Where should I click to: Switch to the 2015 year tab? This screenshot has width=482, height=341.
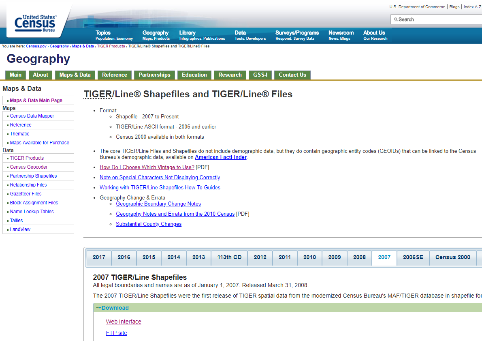coord(149,257)
